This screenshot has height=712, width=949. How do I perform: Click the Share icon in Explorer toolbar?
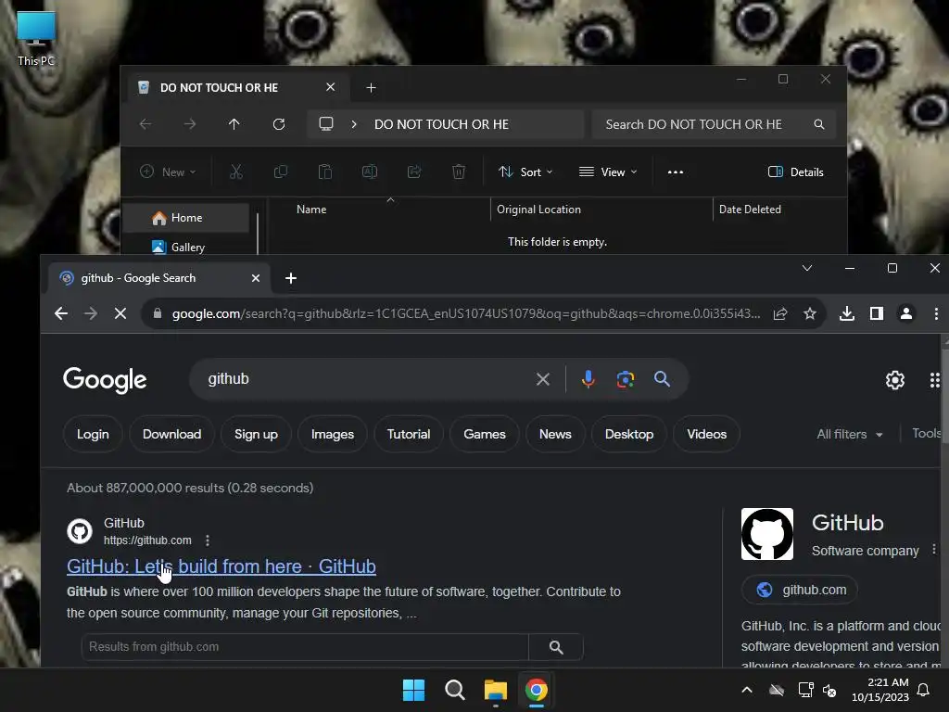tap(414, 172)
